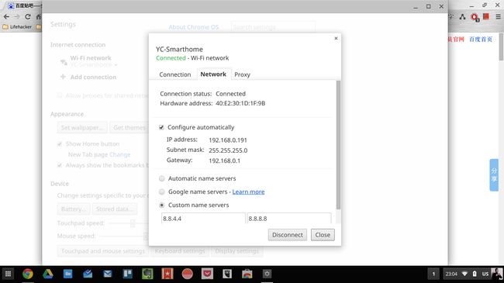Click the Change link for New Tab page
This screenshot has height=283, width=504.
(119, 155)
